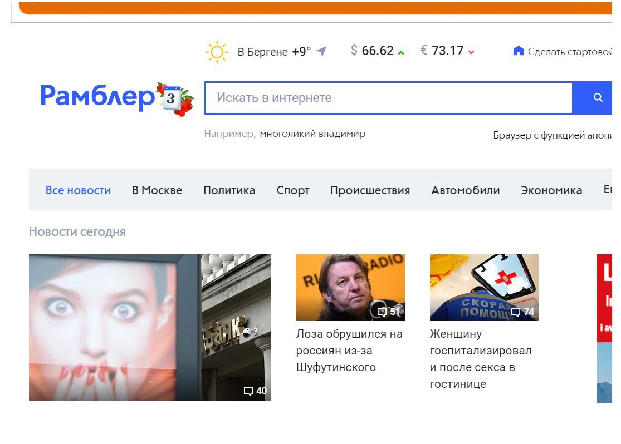This screenshot has height=444, width=621.
Task: Open the radio studio man news thumbnail
Action: [x=350, y=287]
